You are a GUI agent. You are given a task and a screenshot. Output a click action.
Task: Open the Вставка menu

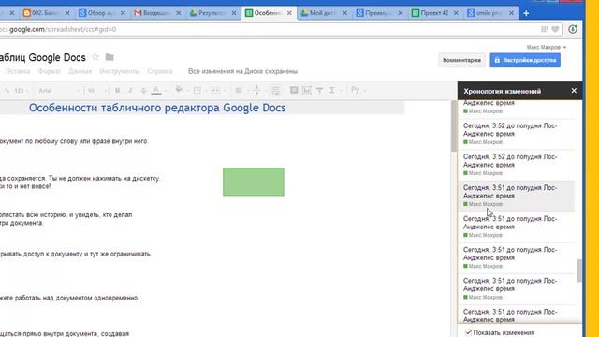[x=18, y=71]
